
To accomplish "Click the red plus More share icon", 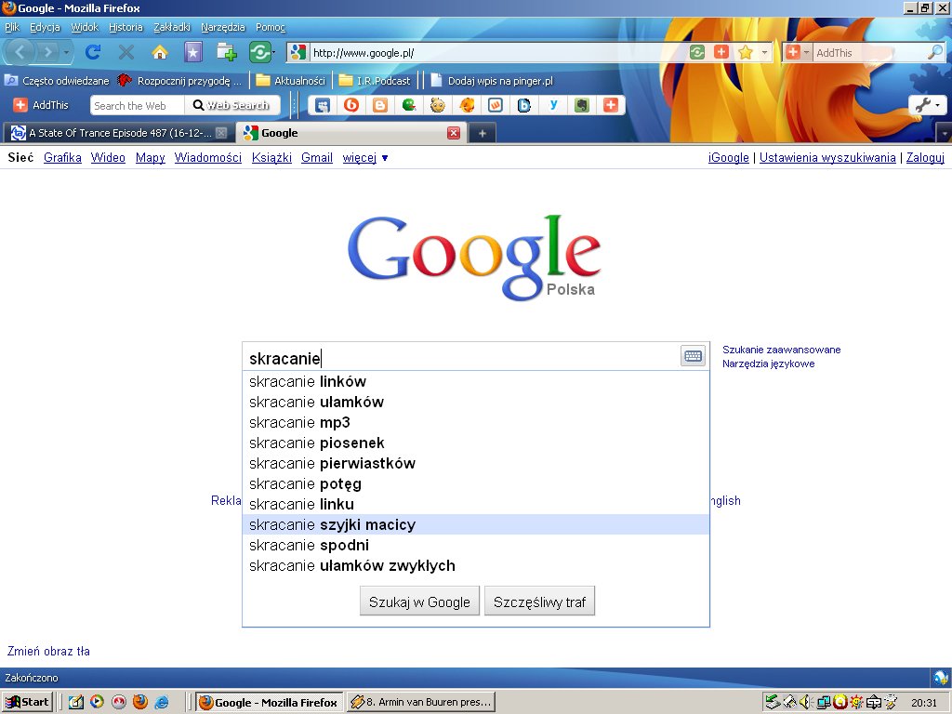I will click(611, 105).
